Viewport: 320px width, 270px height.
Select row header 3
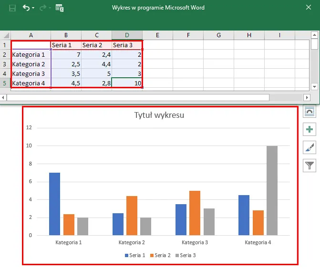pos(5,64)
